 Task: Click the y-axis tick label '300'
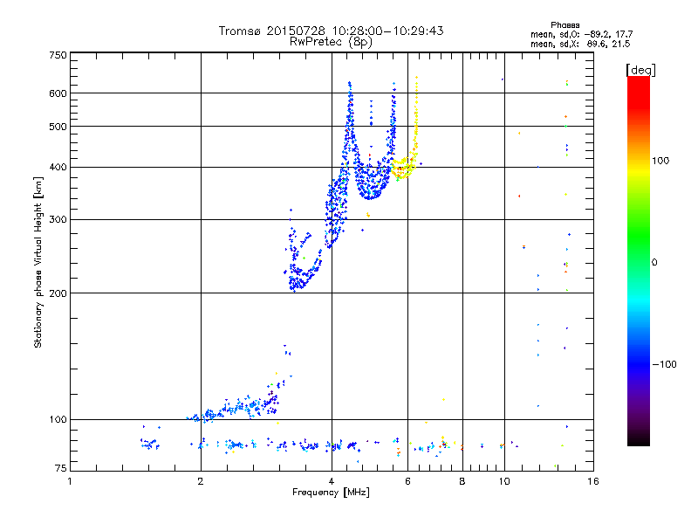pos(58,220)
